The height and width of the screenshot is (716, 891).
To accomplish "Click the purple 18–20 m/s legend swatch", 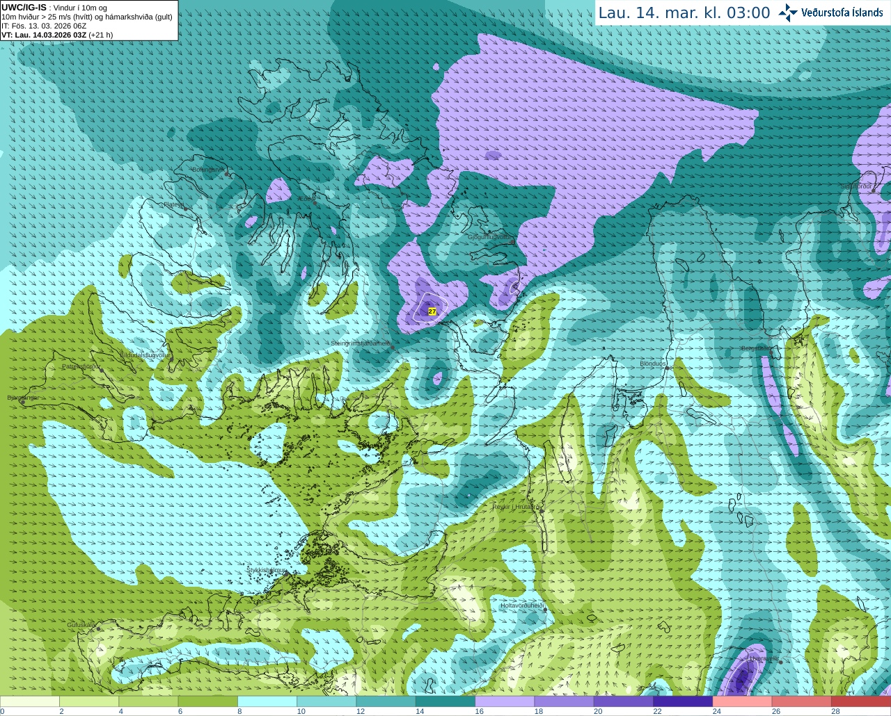I will pyautogui.click(x=564, y=701).
